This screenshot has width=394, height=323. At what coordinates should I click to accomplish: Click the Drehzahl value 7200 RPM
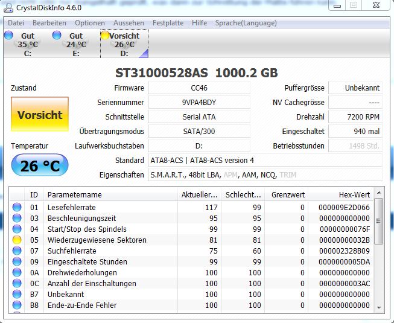pyautogui.click(x=355, y=117)
